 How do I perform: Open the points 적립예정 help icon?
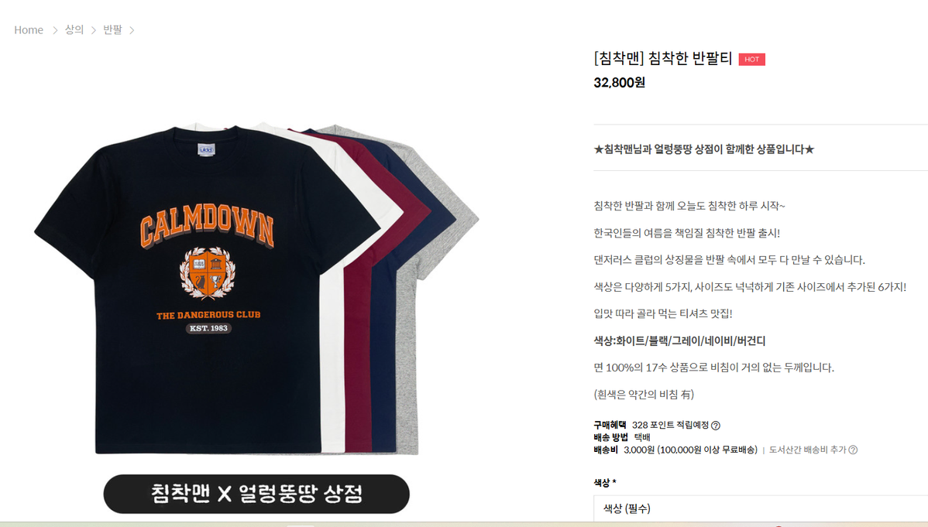tap(716, 426)
